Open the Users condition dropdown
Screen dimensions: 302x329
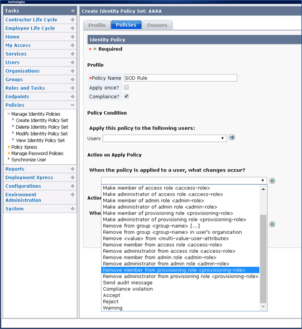click(165, 138)
